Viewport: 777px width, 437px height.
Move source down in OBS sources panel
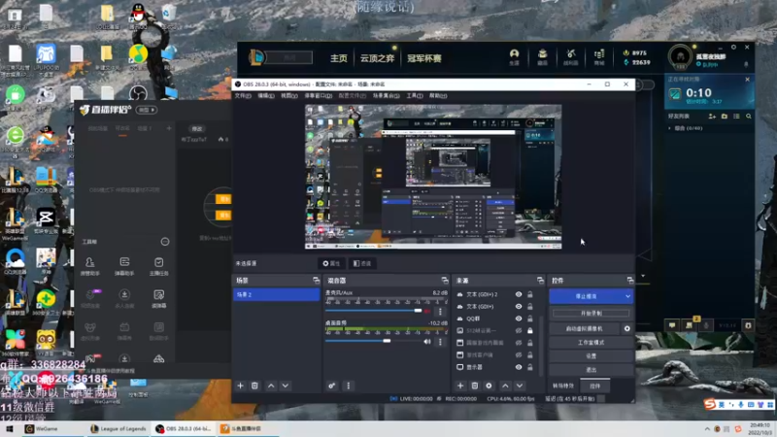tap(520, 386)
